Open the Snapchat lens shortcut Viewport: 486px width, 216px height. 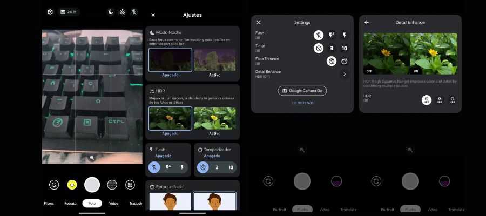click(x=72, y=185)
